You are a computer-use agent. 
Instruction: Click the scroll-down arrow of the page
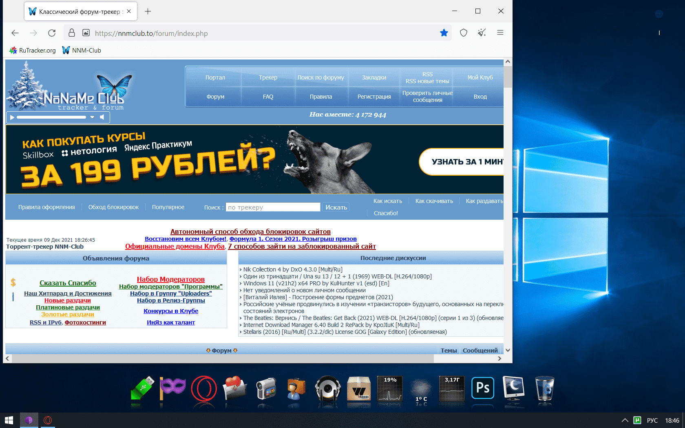coord(508,350)
